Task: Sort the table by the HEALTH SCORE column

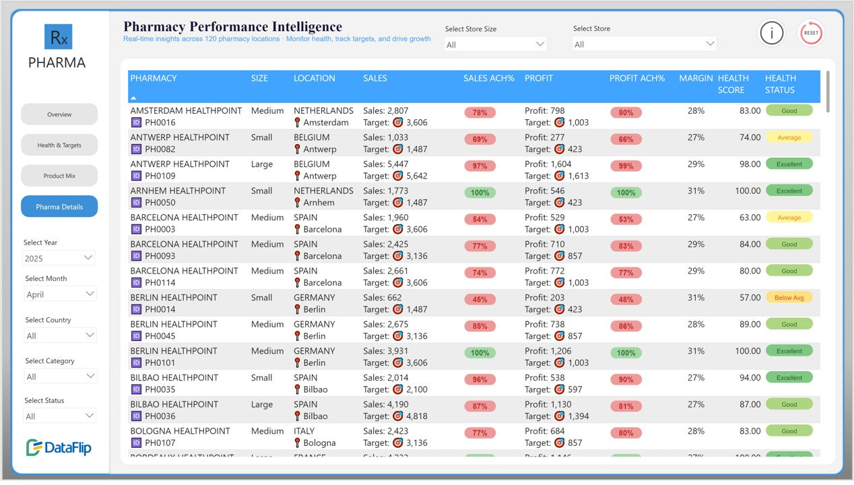Action: click(733, 84)
